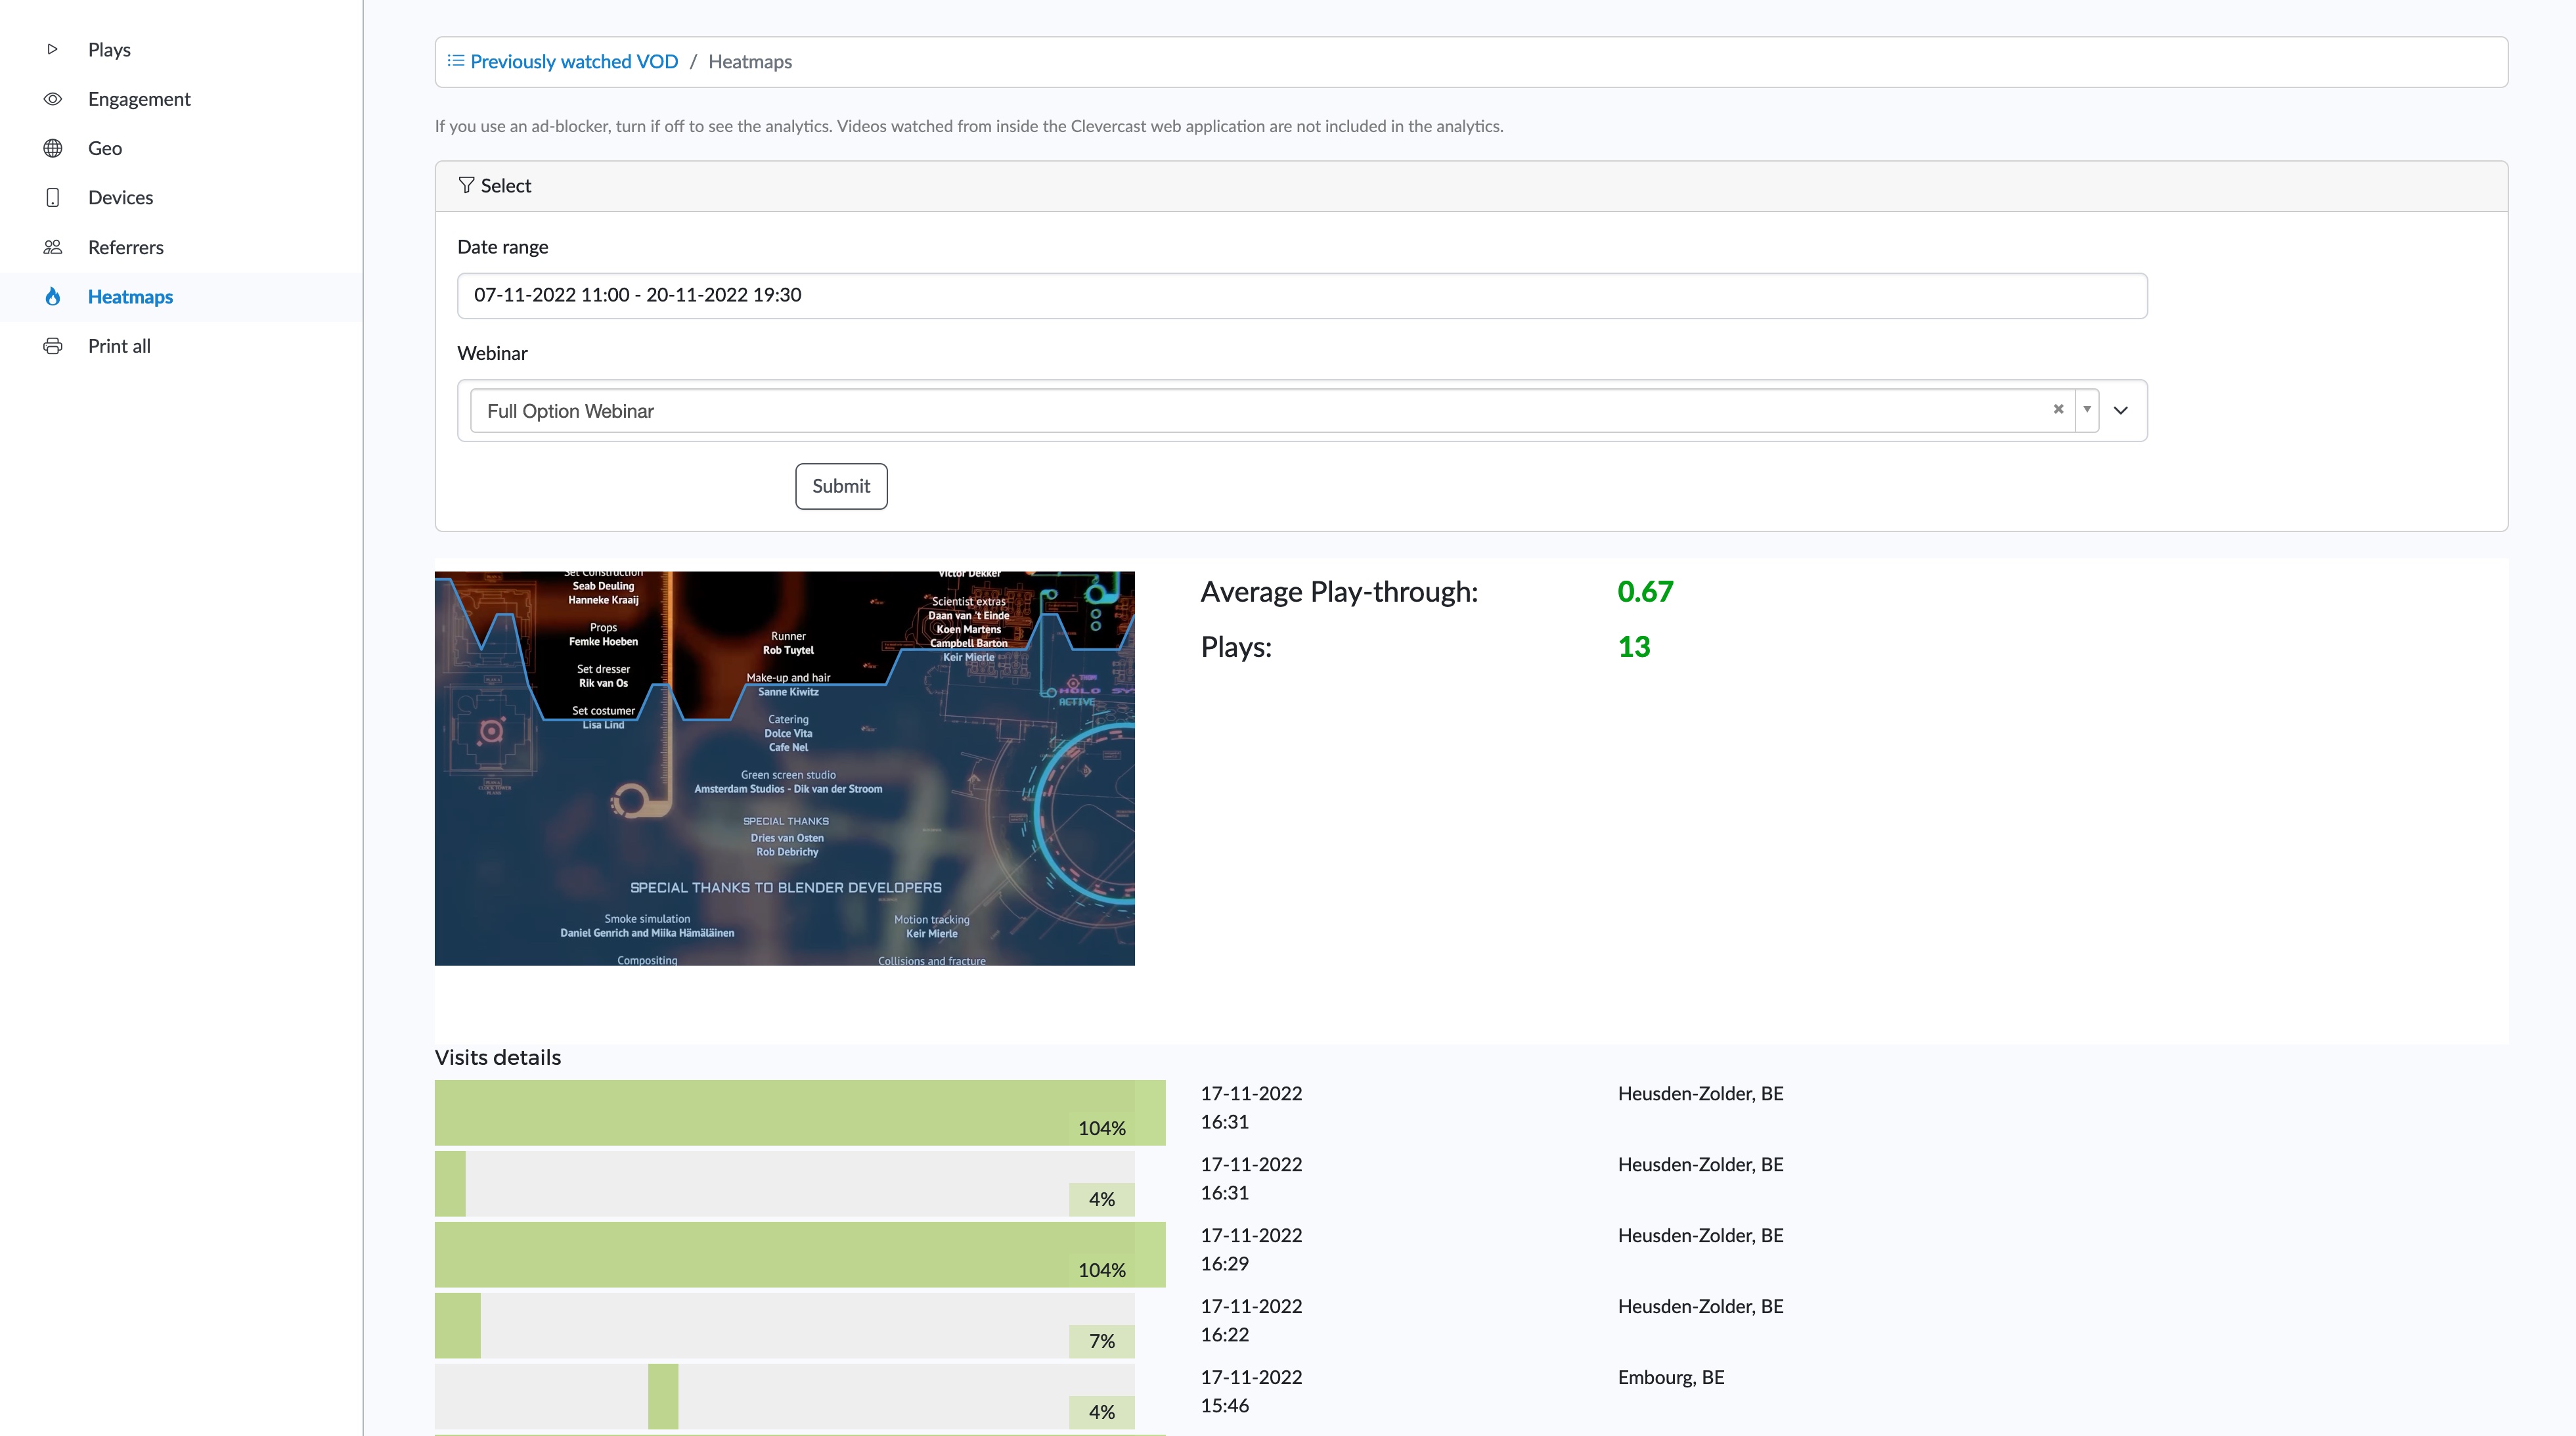Click the Visits details heading
This screenshot has width=2576, height=1436.
pyautogui.click(x=498, y=1057)
